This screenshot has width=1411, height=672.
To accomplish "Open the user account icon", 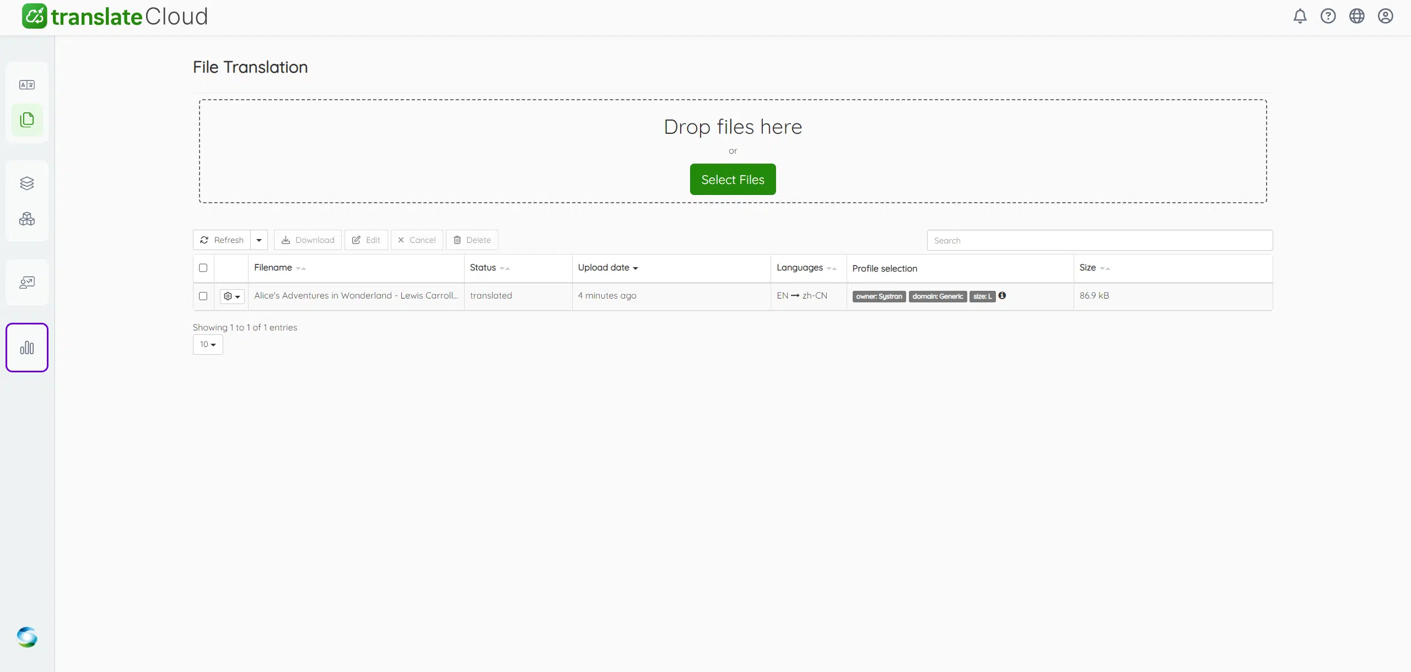I will pyautogui.click(x=1385, y=17).
